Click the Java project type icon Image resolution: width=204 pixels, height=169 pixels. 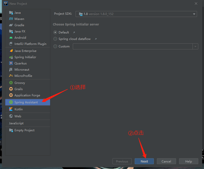11,13
